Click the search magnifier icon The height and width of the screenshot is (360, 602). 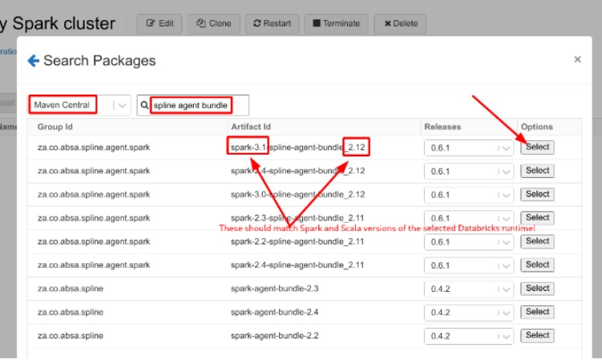coord(144,105)
